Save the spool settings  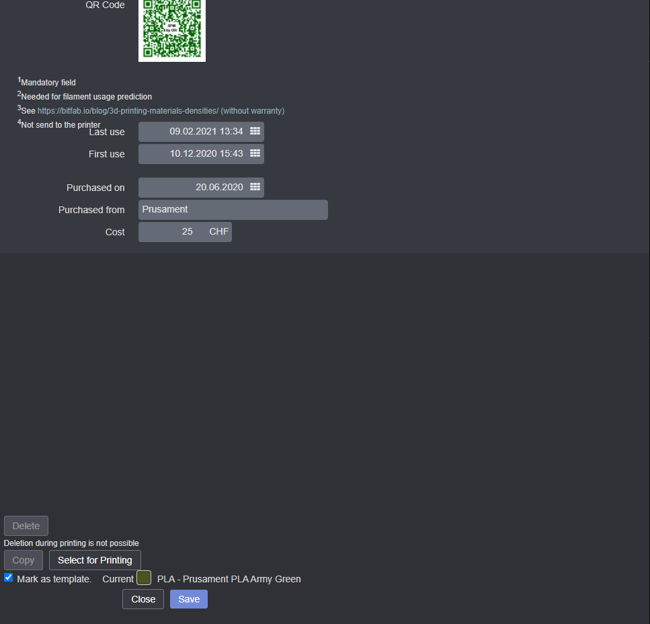click(188, 598)
